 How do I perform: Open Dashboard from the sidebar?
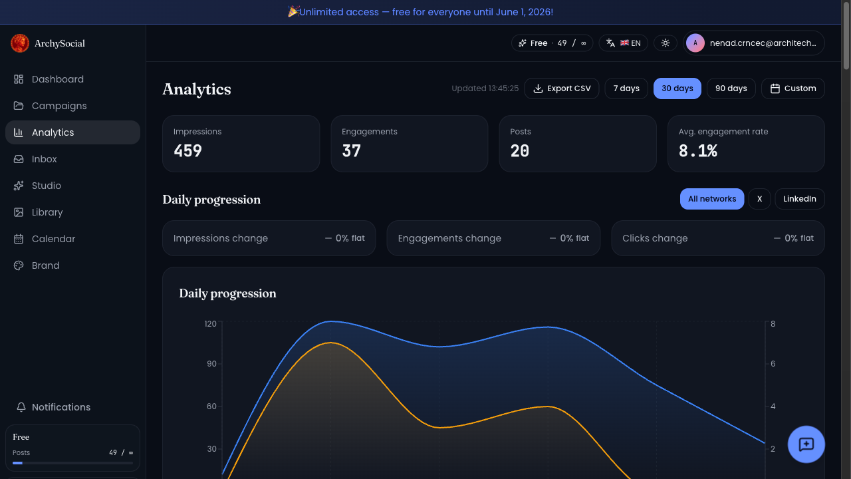72,79
